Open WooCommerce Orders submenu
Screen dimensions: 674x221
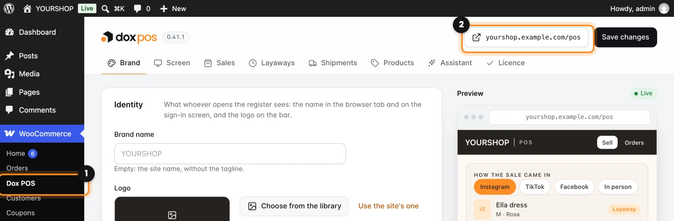tap(17, 168)
